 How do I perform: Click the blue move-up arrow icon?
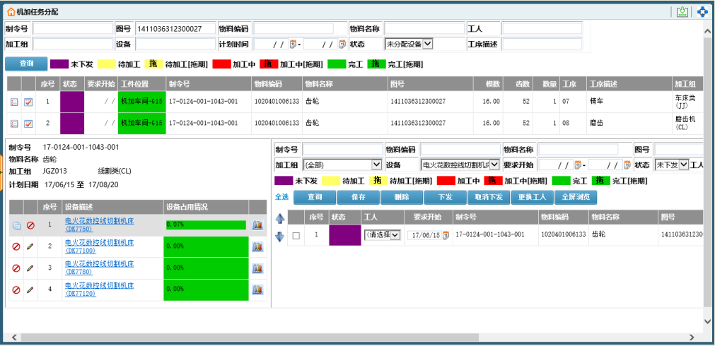click(280, 218)
